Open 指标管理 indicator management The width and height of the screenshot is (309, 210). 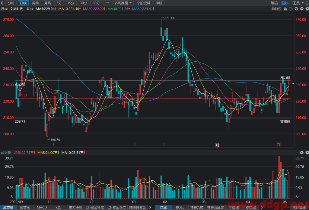[x=299, y=208]
